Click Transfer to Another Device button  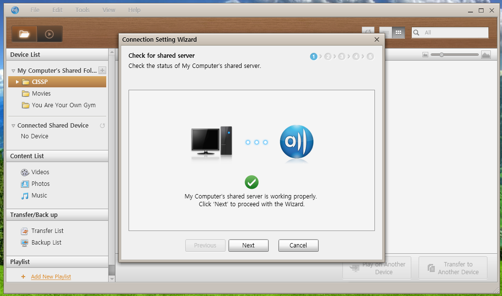[x=453, y=268]
